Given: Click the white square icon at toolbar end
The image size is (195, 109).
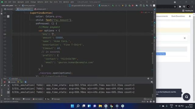Looking at the screenshot, I should point(154,5).
